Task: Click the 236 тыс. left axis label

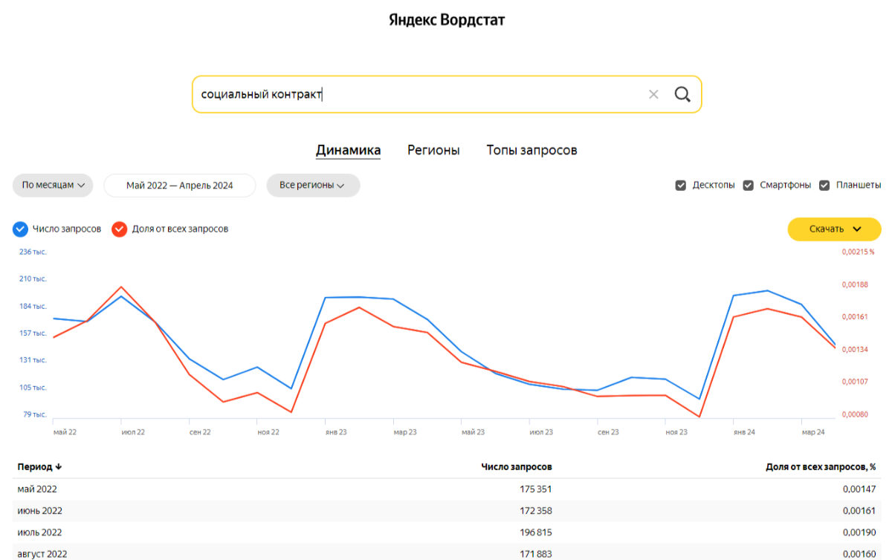Action: (x=33, y=252)
